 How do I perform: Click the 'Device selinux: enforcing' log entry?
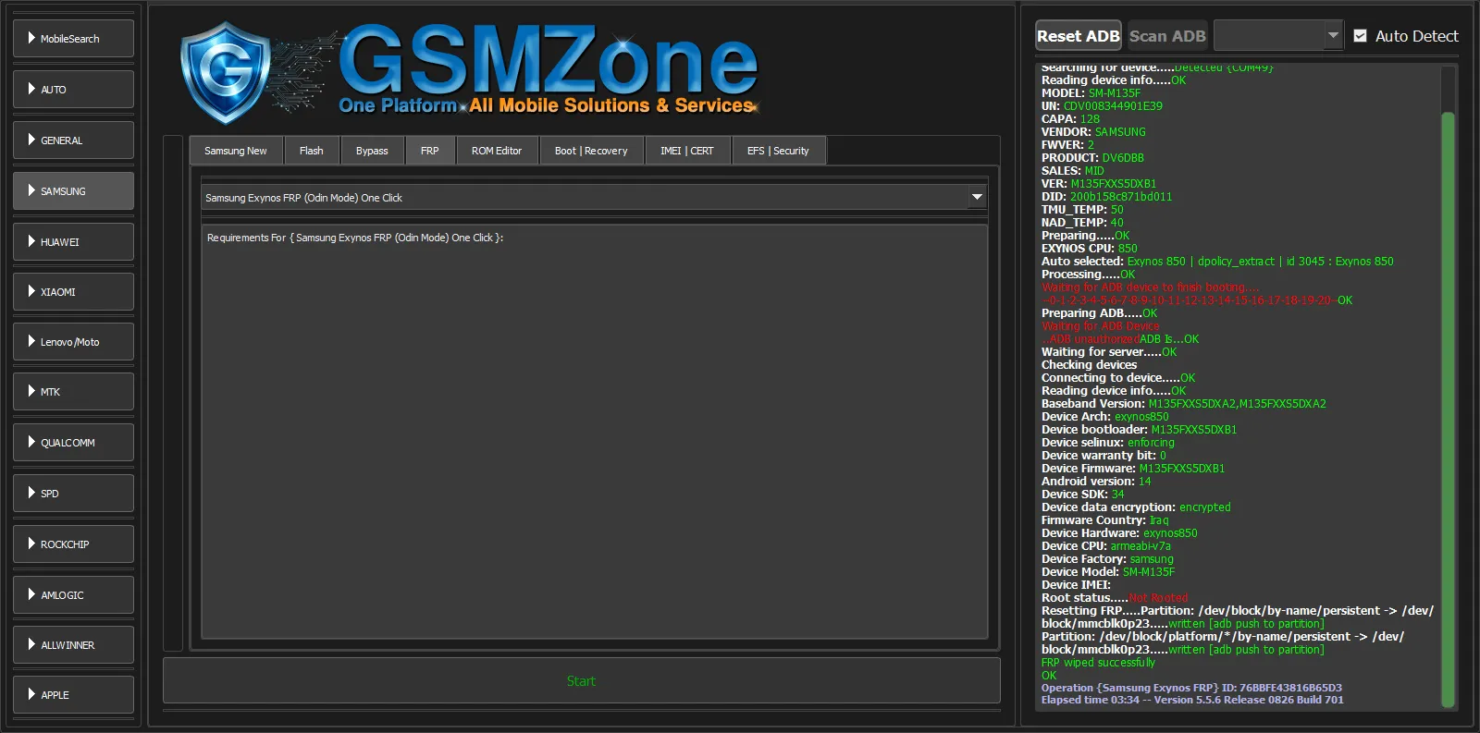[x=1108, y=443]
